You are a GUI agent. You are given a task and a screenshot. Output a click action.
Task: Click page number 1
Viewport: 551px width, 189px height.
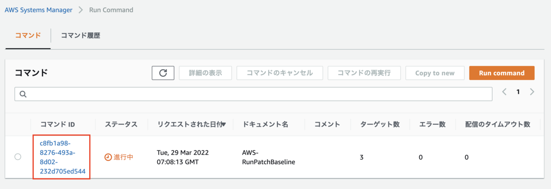[518, 92]
